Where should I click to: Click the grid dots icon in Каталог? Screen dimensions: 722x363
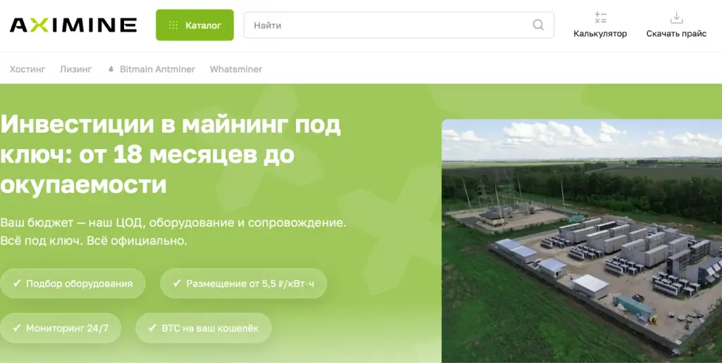(x=173, y=25)
